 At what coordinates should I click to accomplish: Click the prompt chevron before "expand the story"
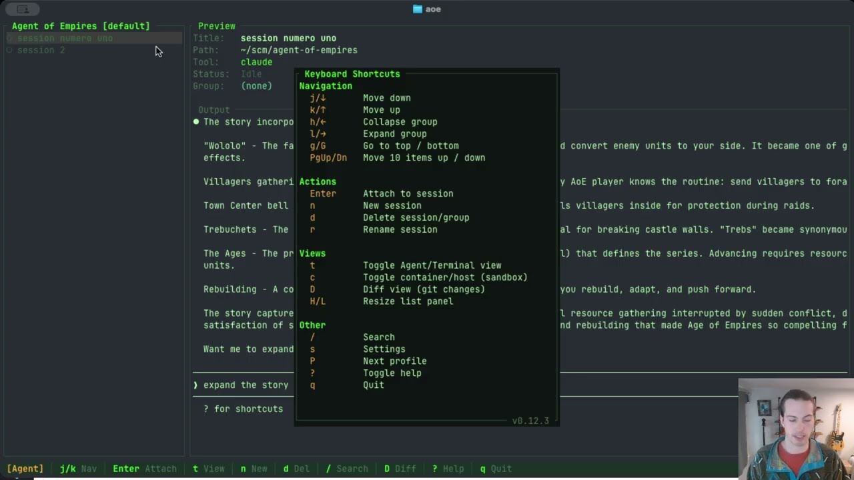(195, 385)
